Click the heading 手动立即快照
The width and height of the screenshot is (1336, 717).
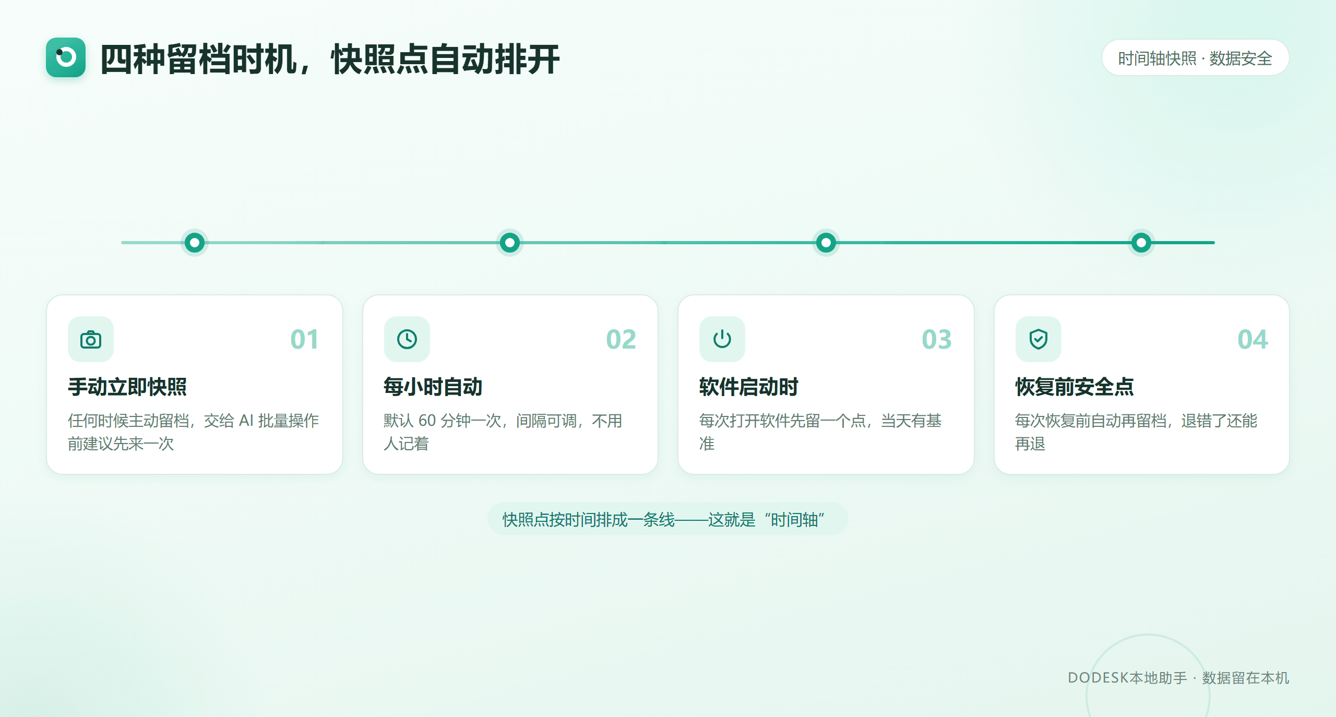click(x=127, y=387)
